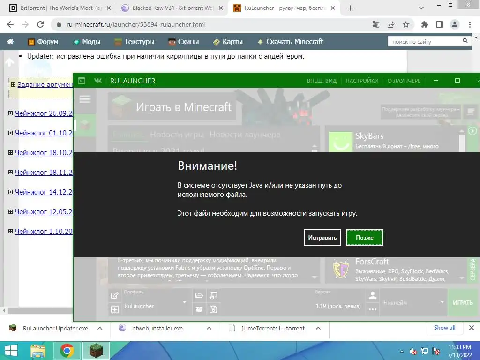Click the muted volume icon in the system tray
Screen dimensions: 480x360
pos(413,351)
